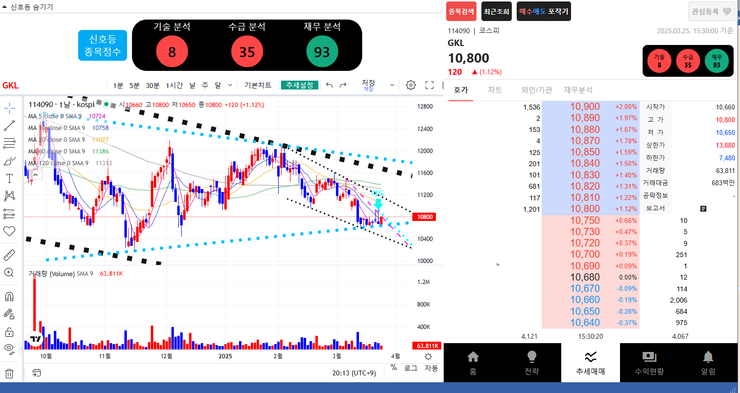Image resolution: width=740 pixels, height=393 pixels.
Task: Open 알림 notifications in the bottom navigation
Action: 708,363
